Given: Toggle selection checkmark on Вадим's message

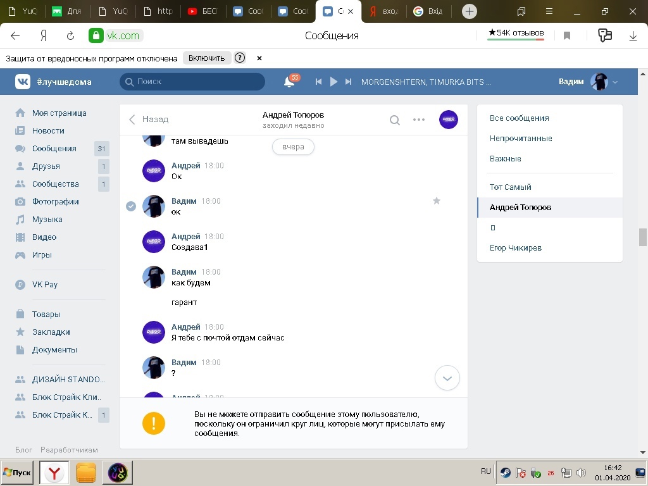Looking at the screenshot, I should [131, 206].
